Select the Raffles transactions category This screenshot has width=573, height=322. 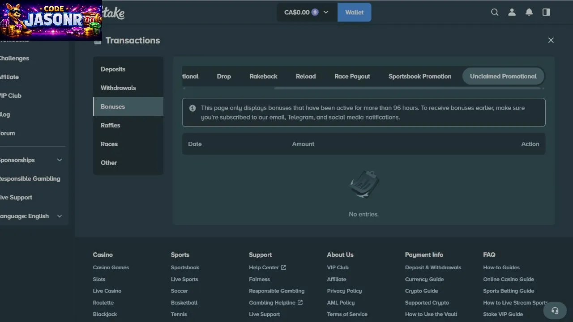click(128, 126)
